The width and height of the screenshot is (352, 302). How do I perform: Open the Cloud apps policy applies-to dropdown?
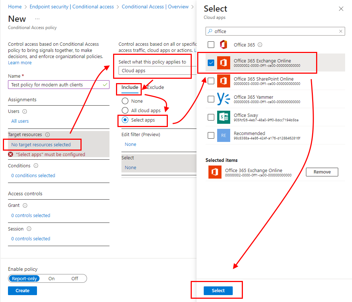point(157,70)
